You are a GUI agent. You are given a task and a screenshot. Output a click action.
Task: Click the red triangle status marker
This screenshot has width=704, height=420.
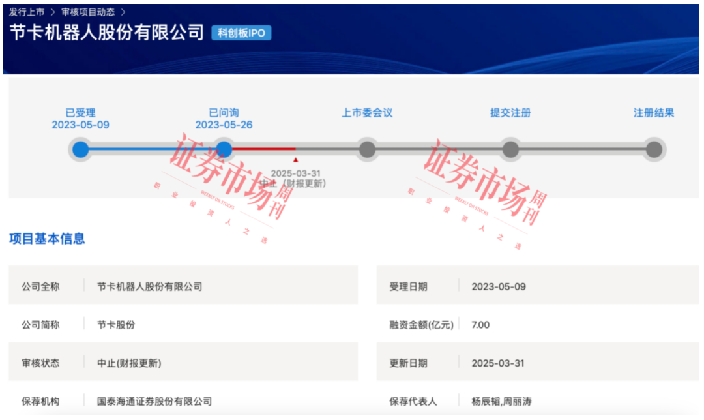tap(295, 160)
